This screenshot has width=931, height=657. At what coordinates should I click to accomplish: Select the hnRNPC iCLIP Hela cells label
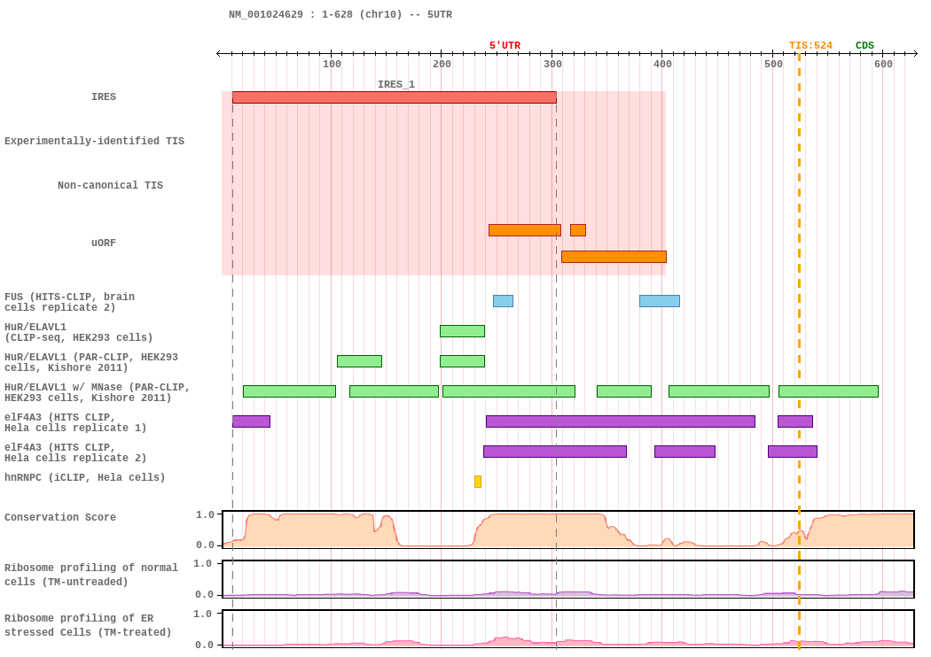point(85,478)
